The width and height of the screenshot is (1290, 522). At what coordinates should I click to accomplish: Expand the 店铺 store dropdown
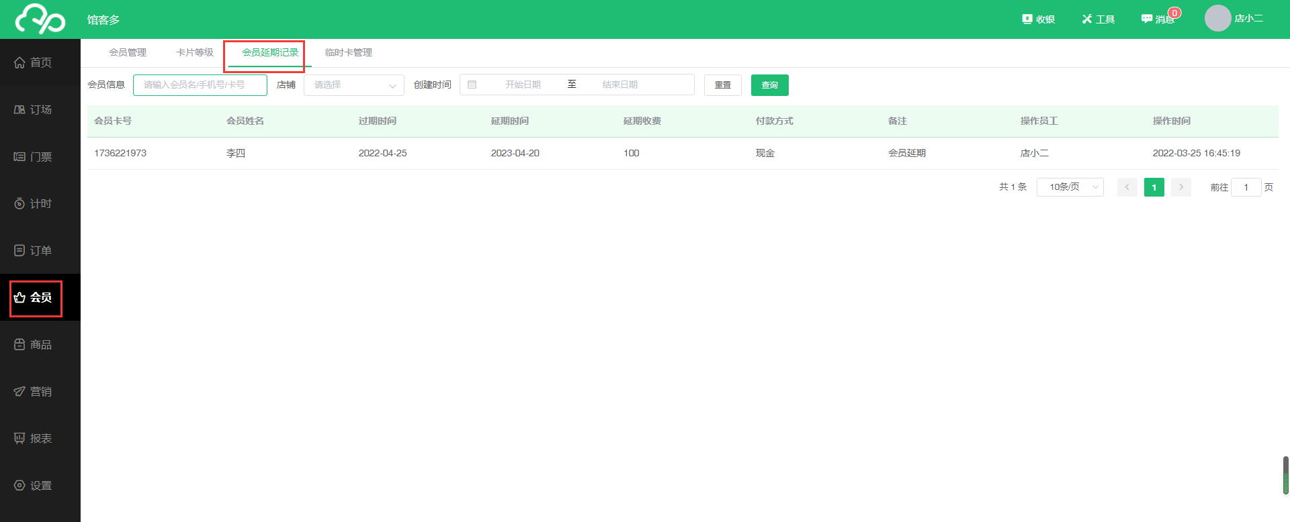354,85
